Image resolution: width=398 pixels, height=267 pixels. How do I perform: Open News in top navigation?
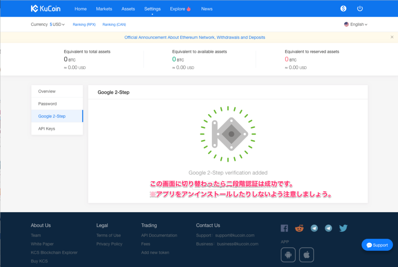(x=207, y=9)
